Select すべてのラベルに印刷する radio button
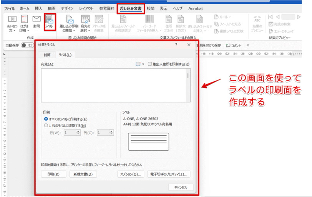Viewport: 312px width, 197px height. coord(46,119)
